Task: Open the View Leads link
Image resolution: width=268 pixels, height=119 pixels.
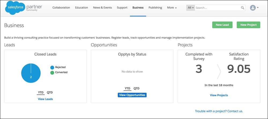Action: click(45, 99)
